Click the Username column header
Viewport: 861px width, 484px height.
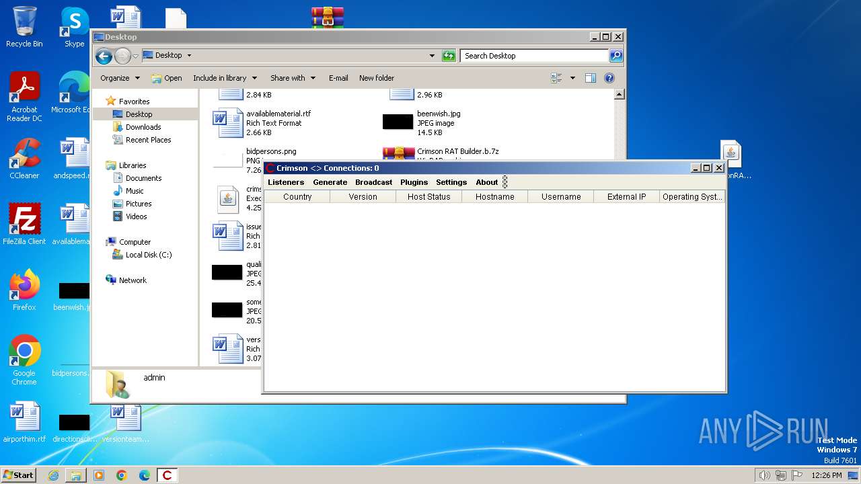coord(560,197)
